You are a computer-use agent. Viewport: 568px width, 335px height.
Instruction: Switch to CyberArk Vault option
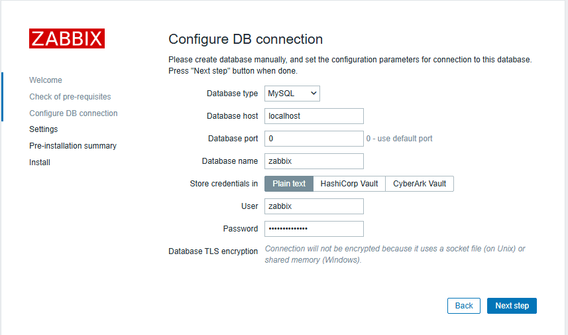[x=420, y=184]
